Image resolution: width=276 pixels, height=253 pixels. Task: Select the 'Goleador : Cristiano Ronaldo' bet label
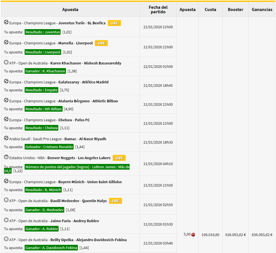[49, 147]
